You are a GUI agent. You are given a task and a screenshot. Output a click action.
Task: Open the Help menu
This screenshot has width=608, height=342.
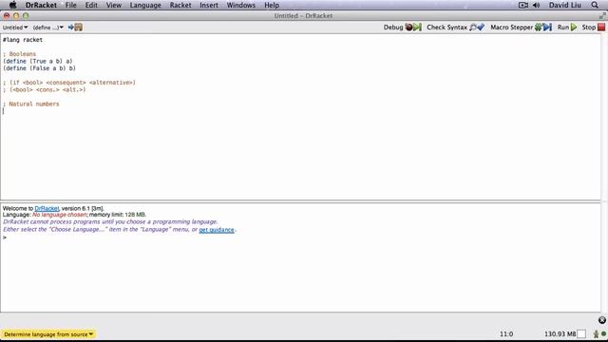click(272, 5)
